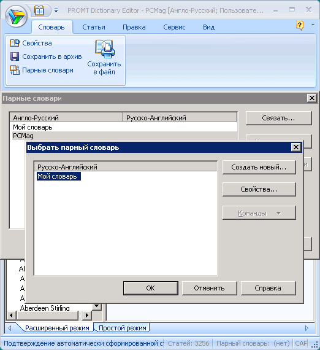Expand the arrow next to help icon
This screenshot has width=320, height=350.
pos(313,25)
